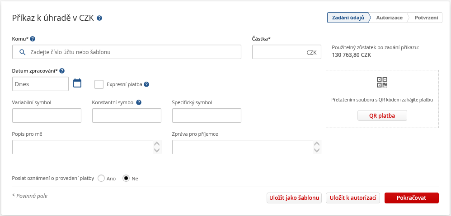
Task: Open help icon next to page title
Action: pos(99,18)
